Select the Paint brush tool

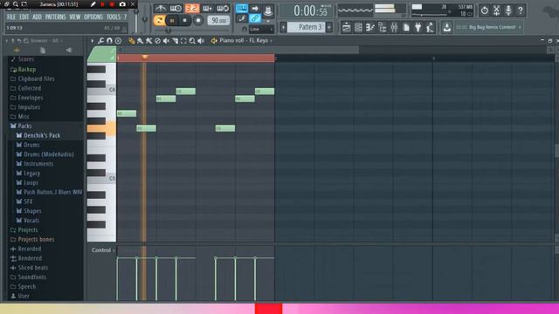pos(140,41)
